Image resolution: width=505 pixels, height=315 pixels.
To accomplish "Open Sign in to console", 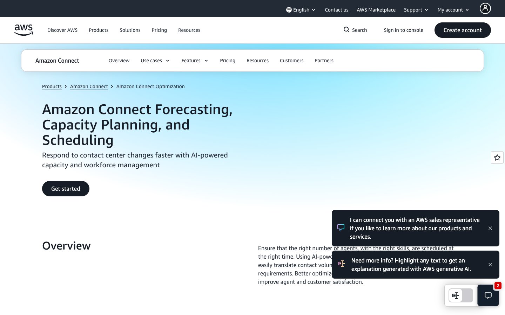I will pos(403,30).
